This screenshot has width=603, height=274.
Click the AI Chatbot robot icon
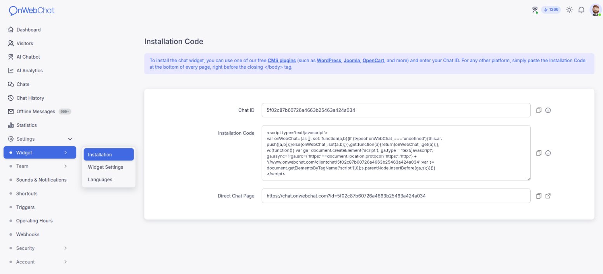tap(11, 57)
